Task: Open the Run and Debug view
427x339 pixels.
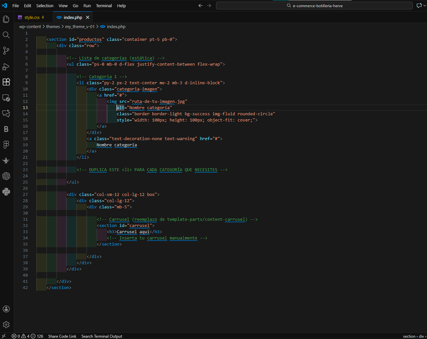Action: tap(6, 66)
